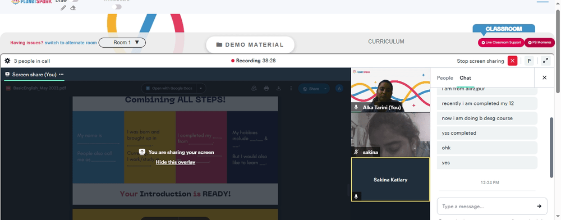This screenshot has height=220, width=561.
Task: Click chat message 'yes'
Action: (487, 162)
